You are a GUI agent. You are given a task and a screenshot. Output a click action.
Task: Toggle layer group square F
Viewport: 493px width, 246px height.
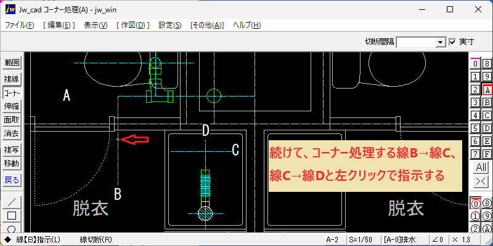487,154
